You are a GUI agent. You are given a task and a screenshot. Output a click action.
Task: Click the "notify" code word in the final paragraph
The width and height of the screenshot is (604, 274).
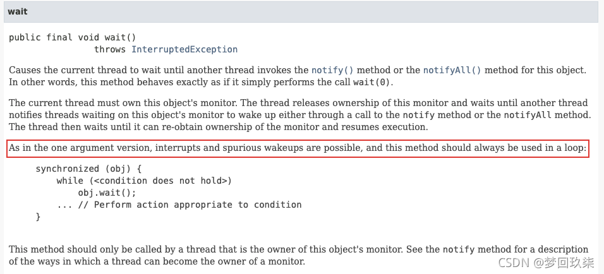(x=457, y=249)
